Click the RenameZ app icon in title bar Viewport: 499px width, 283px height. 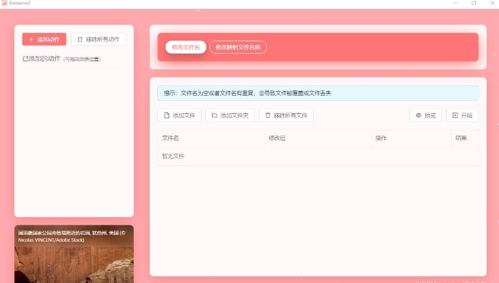click(x=4, y=3)
